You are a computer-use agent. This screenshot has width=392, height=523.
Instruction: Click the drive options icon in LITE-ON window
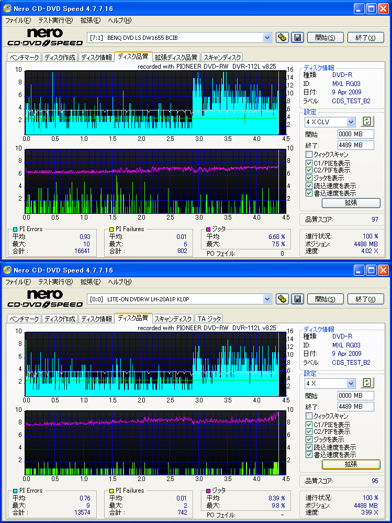[282, 299]
